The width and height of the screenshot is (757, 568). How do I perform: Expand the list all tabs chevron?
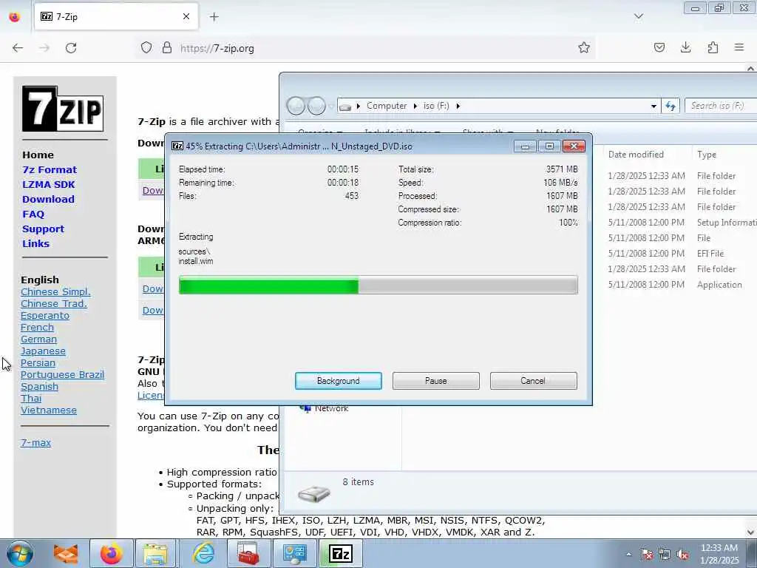(x=639, y=16)
